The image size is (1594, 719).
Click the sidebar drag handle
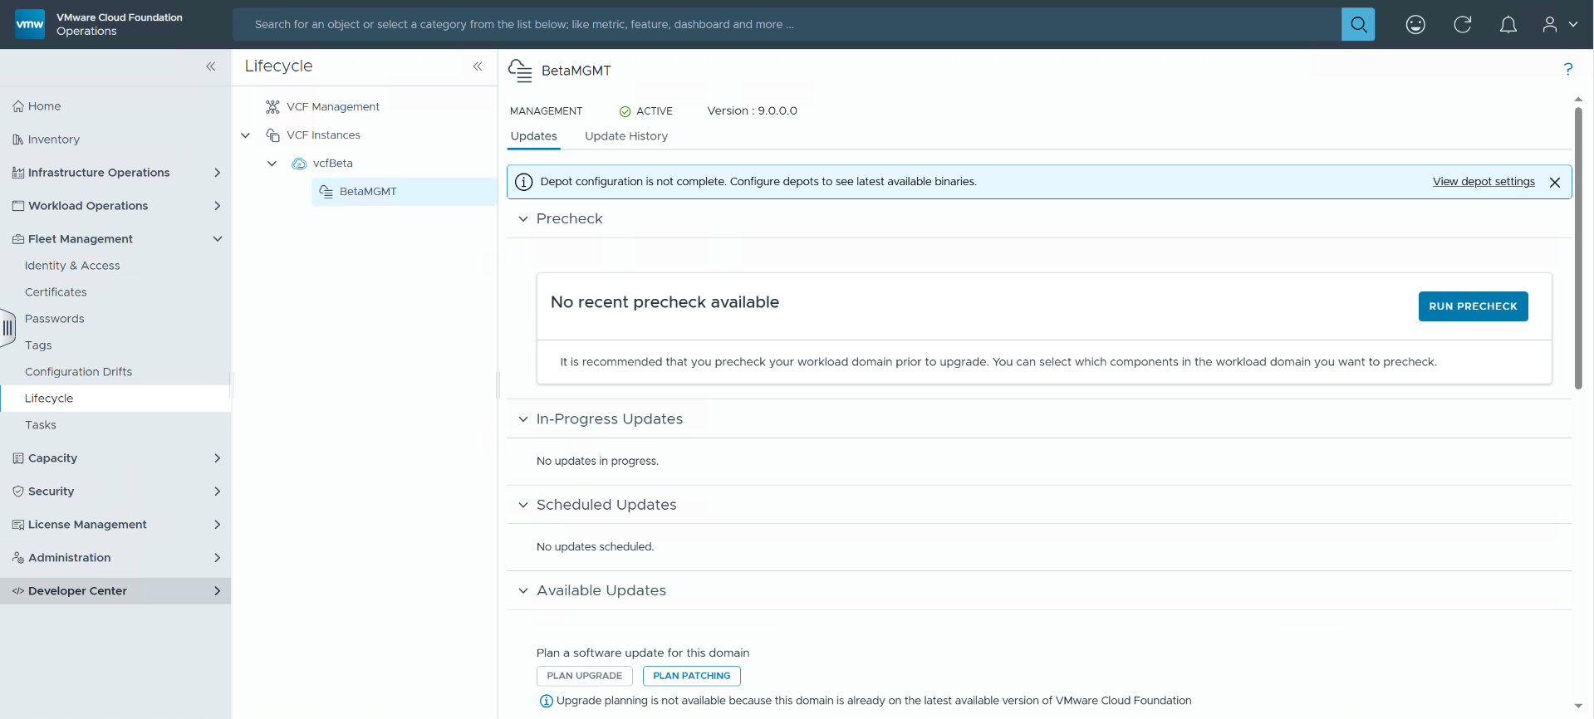[x=8, y=328]
